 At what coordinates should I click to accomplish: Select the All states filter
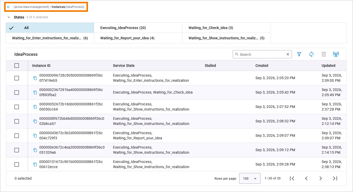click(50, 28)
